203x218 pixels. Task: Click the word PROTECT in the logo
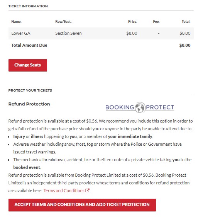pos(160,107)
